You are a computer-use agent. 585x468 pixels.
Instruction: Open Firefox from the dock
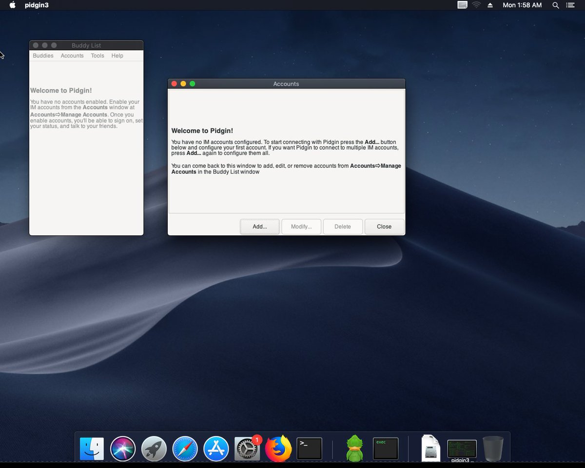click(x=278, y=448)
